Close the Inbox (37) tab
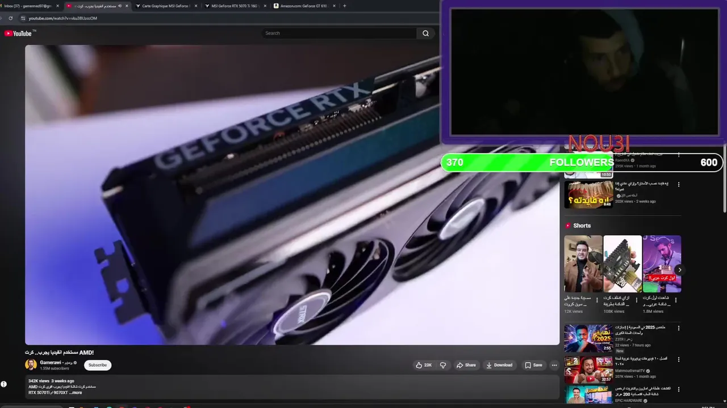Screen dimensions: 727x408 pyautogui.click(x=57, y=6)
